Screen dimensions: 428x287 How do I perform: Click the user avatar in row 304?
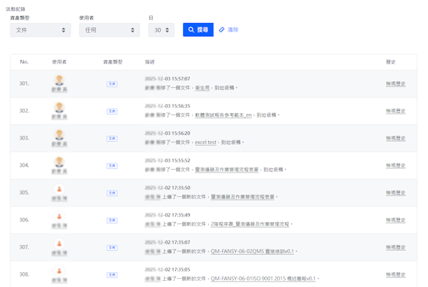pos(59,162)
